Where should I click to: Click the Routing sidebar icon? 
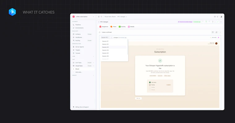[74, 40]
